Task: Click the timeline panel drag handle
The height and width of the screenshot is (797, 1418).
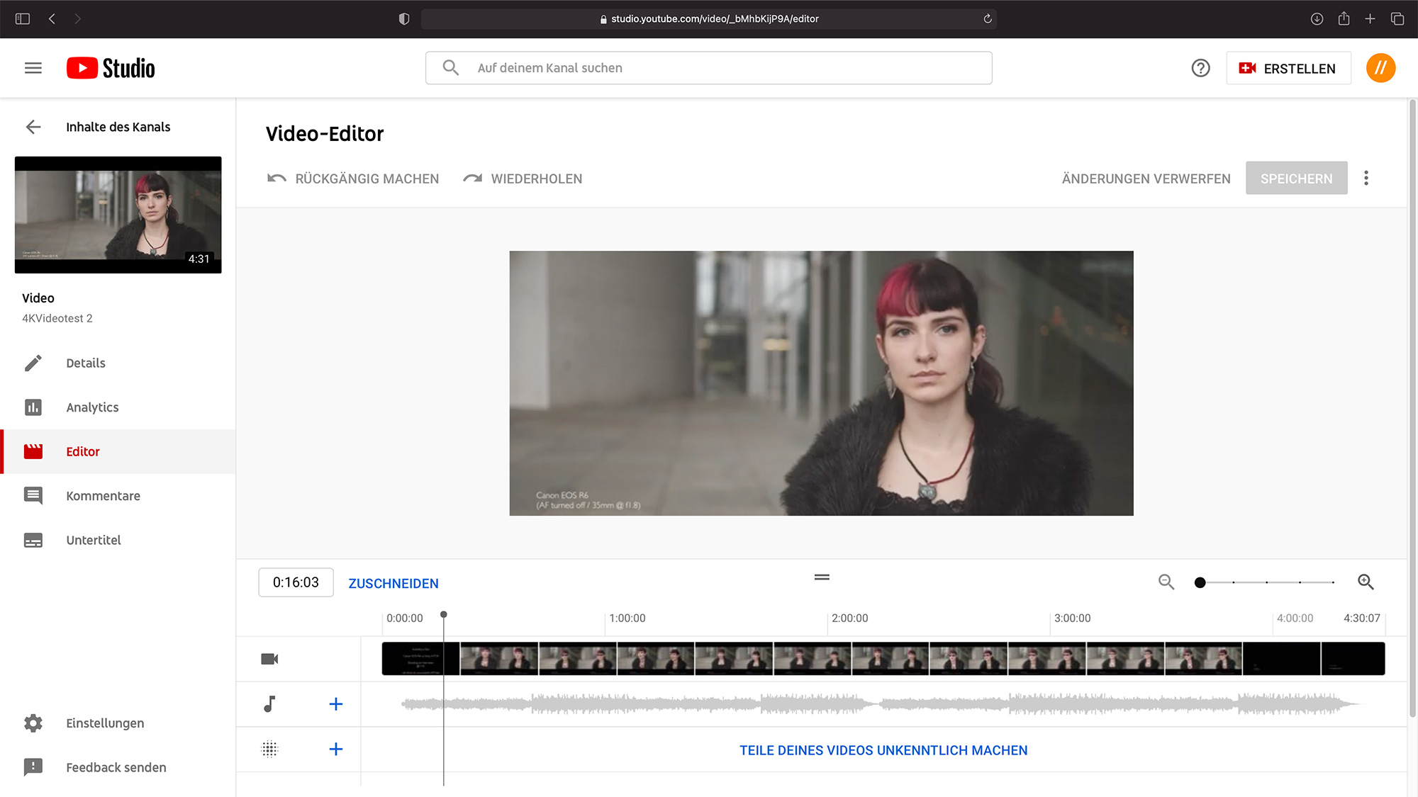Action: 822,577
